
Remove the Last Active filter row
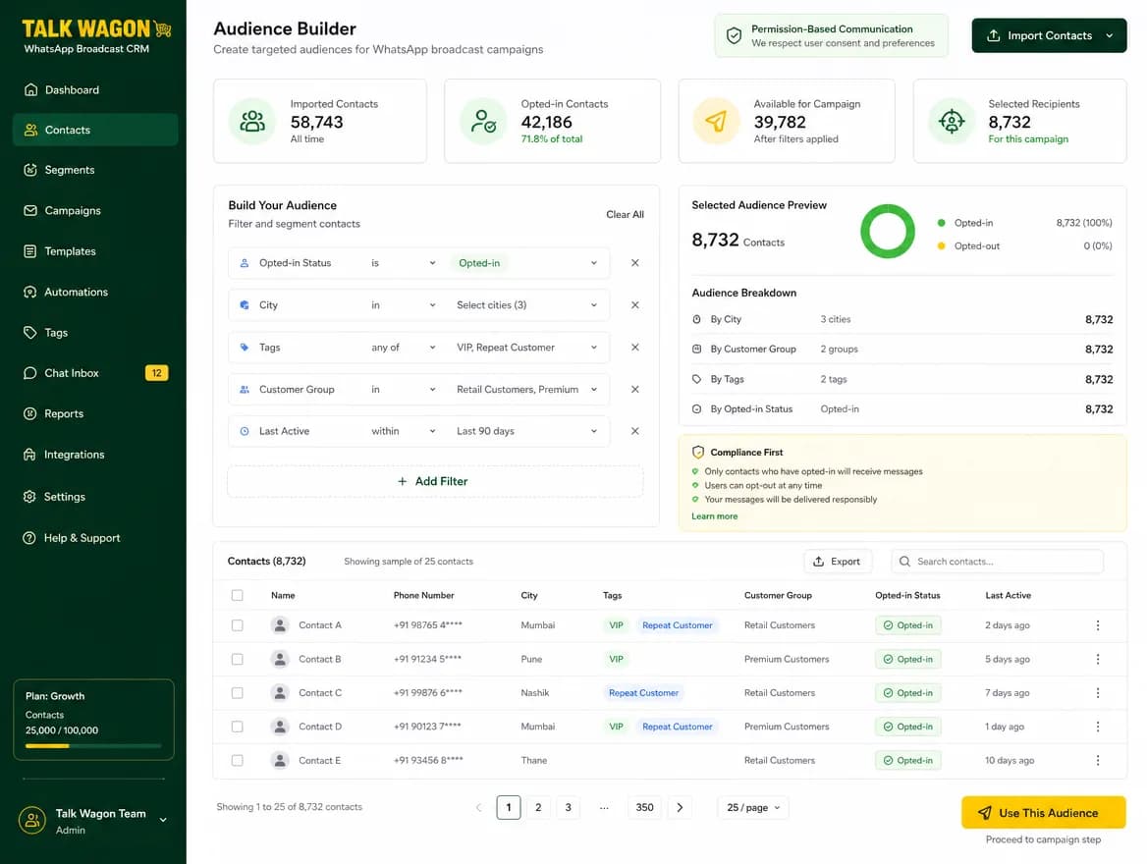click(x=635, y=431)
